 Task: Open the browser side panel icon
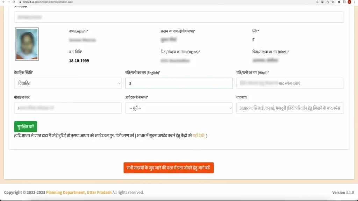(x=344, y=2)
